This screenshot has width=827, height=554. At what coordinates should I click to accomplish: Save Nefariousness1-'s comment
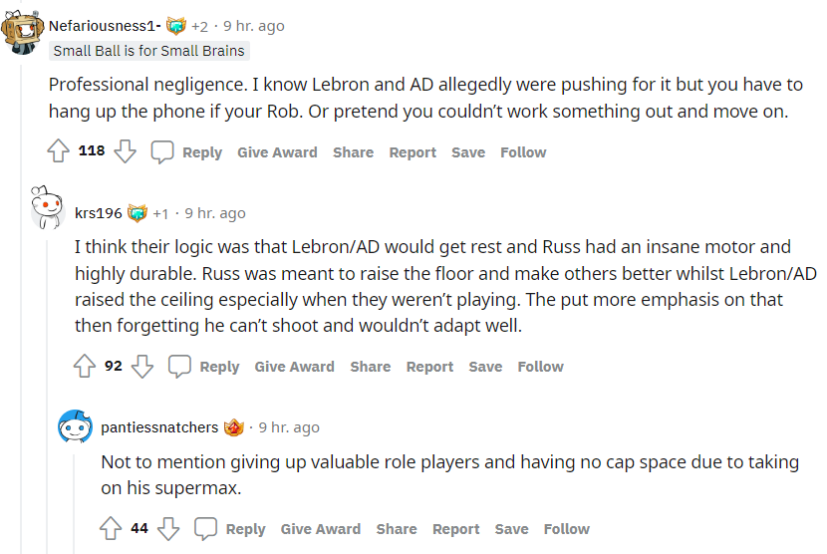[468, 152]
